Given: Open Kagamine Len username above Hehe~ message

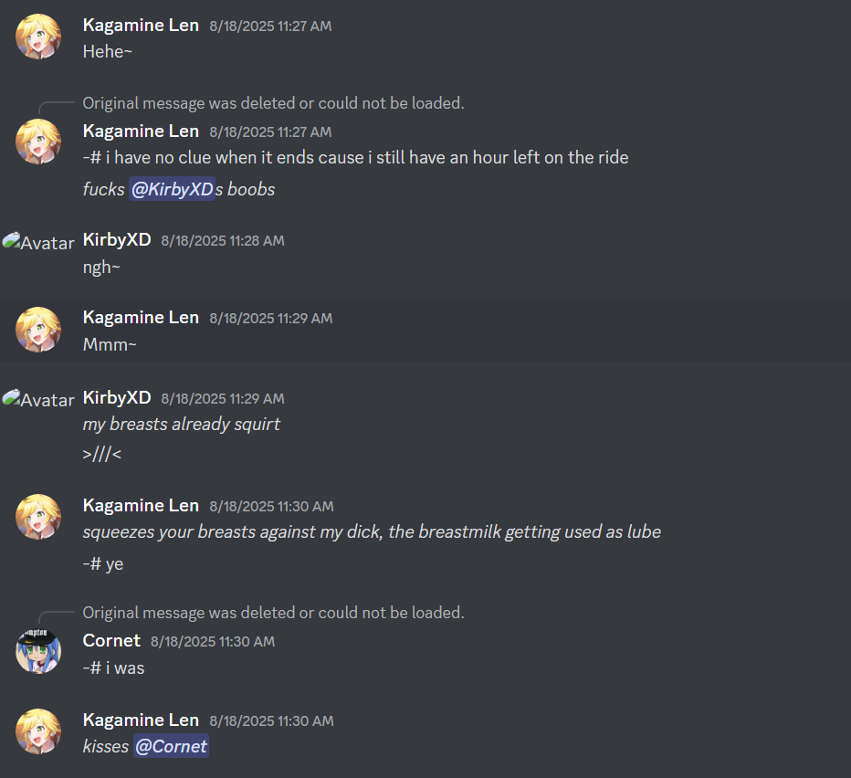Looking at the screenshot, I should pyautogui.click(x=141, y=25).
